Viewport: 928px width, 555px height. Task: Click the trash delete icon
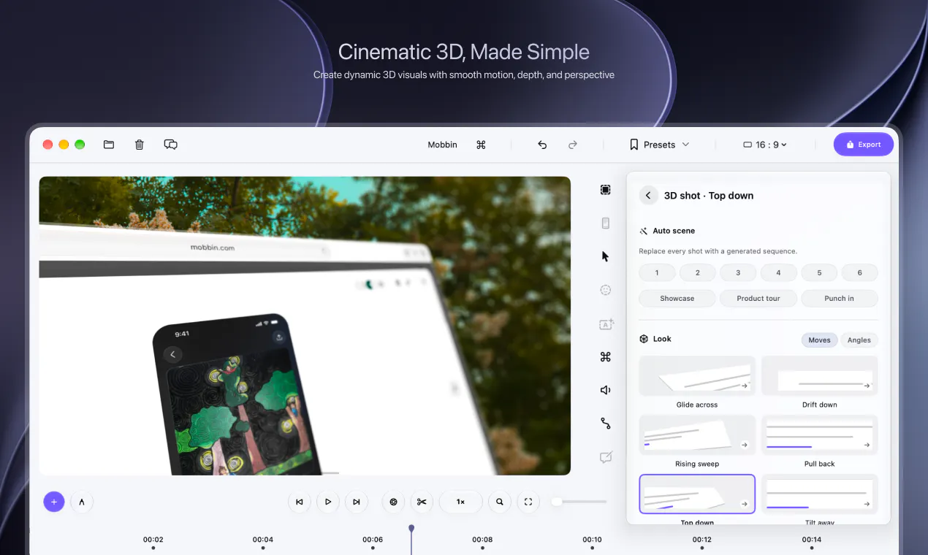point(140,145)
